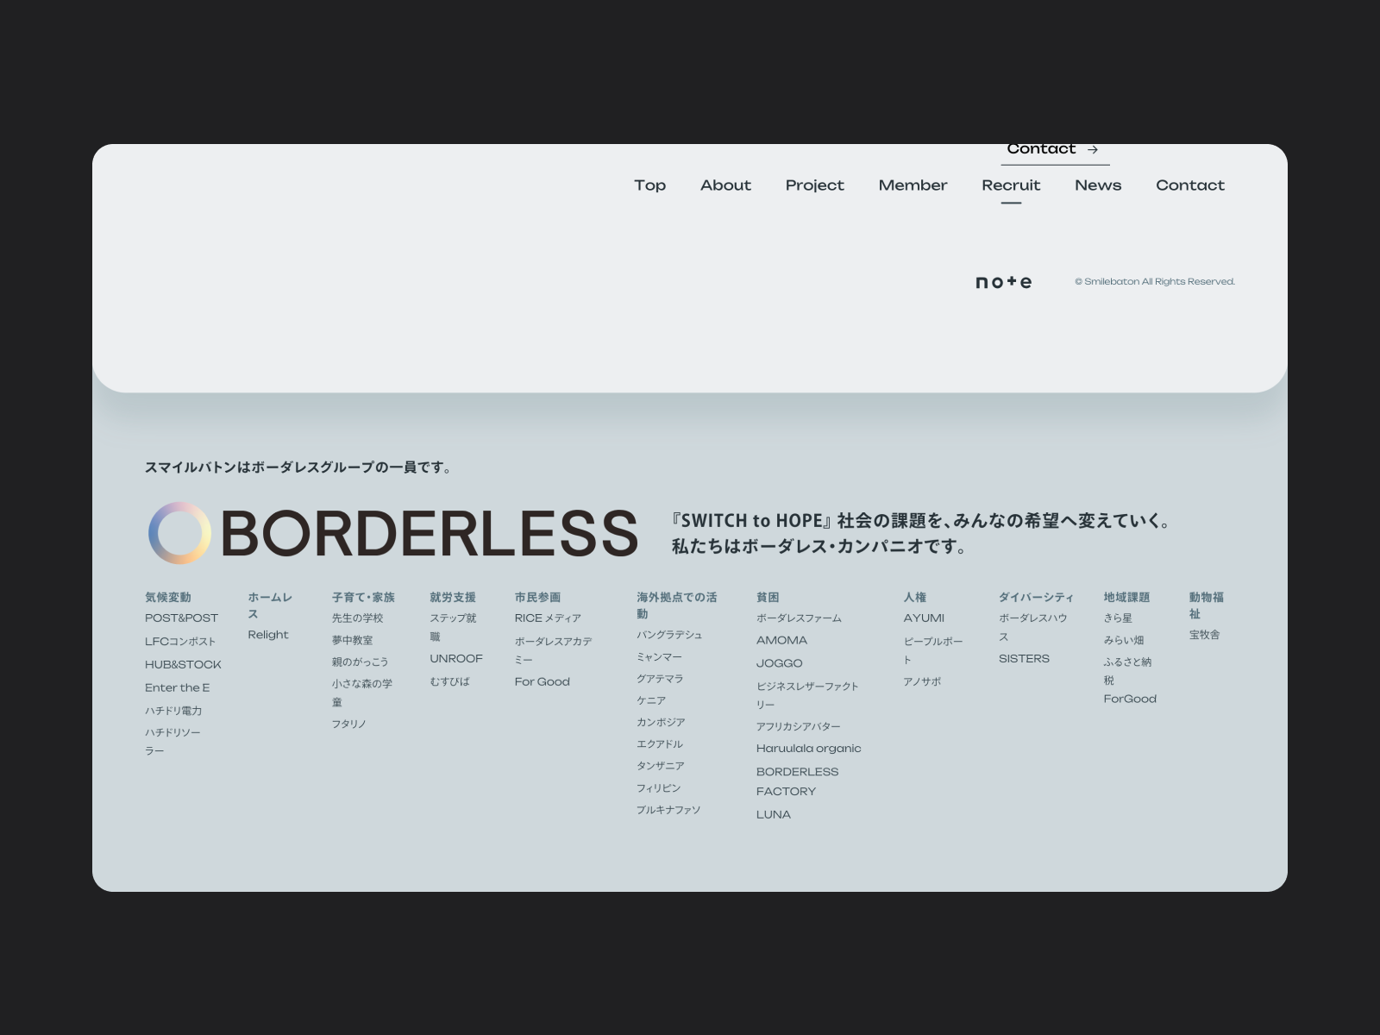
Task: Visit the JOGGO link
Action: click(779, 663)
